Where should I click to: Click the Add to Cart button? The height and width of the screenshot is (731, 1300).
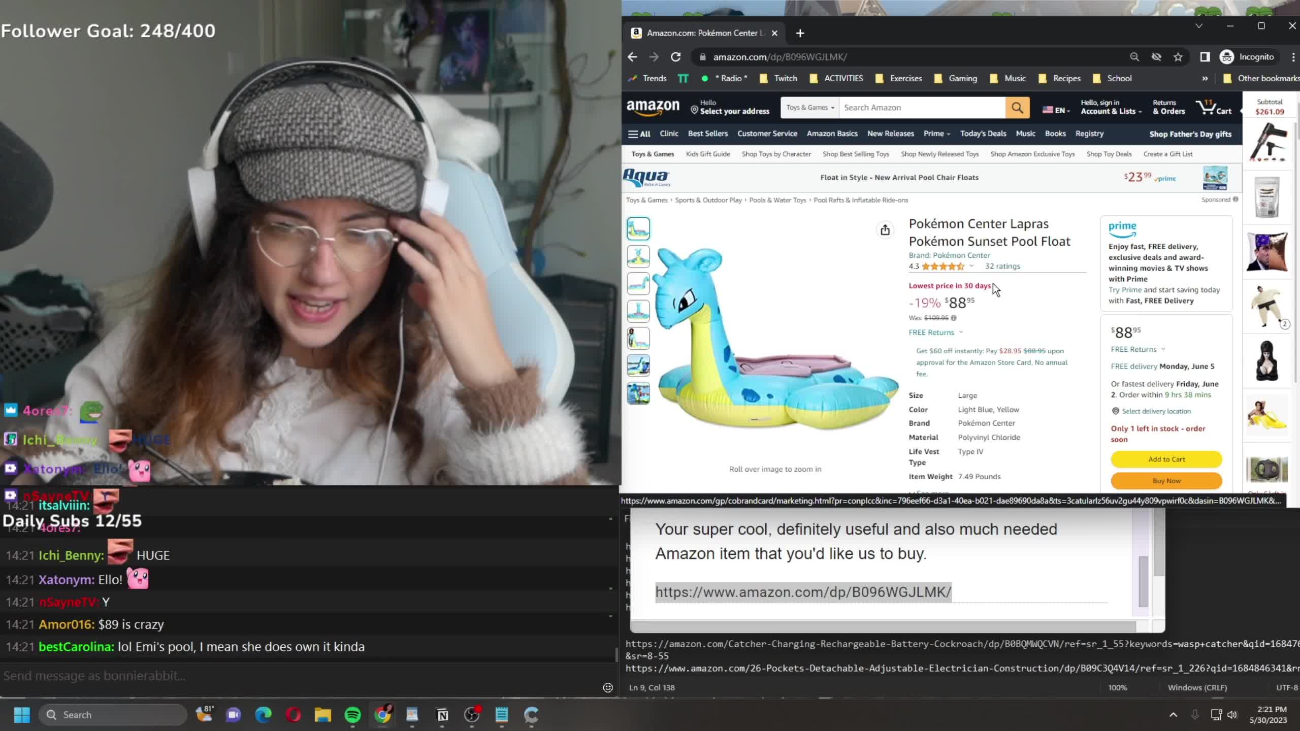coord(1166,459)
